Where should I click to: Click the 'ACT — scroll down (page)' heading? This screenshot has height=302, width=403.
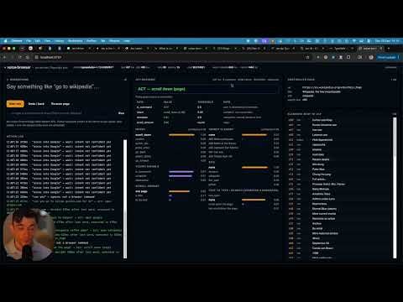coord(161,89)
